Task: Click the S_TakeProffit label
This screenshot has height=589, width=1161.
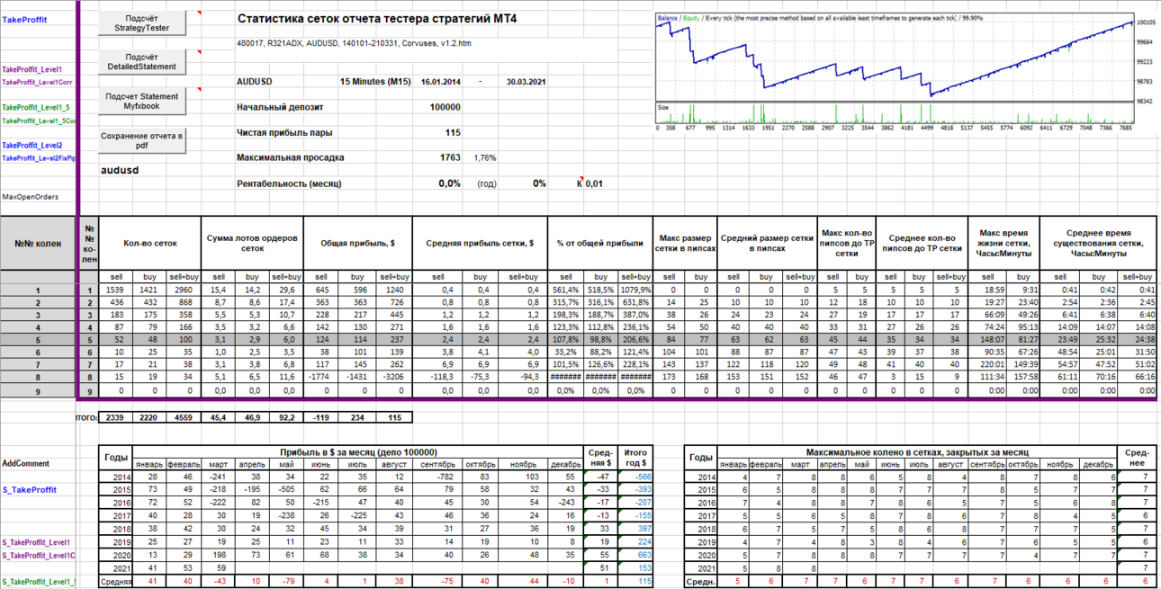Action: click(30, 490)
